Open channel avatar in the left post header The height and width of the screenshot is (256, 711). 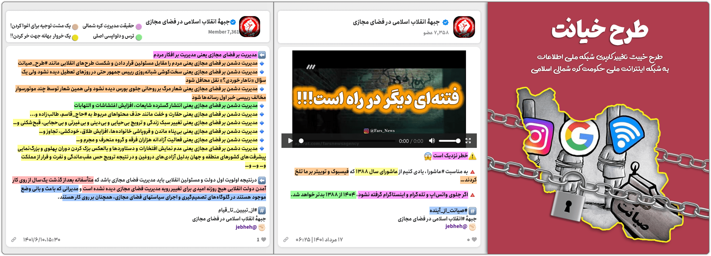[250, 27]
